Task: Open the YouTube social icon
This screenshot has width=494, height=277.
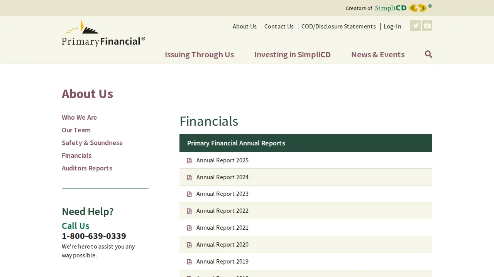Action: [427, 26]
